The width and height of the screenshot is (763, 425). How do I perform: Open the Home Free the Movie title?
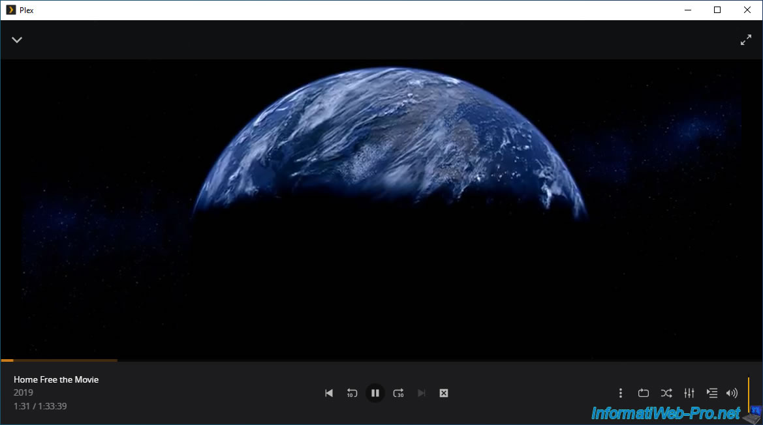point(56,379)
